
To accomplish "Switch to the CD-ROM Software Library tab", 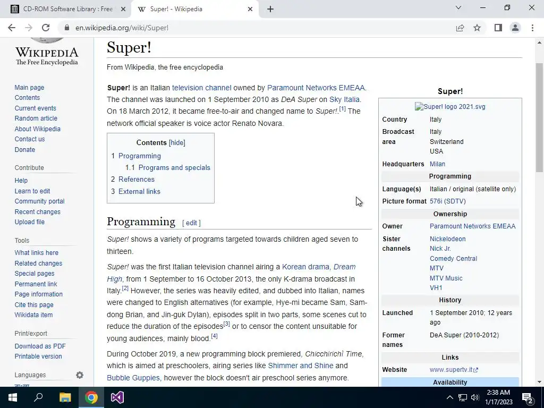I will (66, 9).
